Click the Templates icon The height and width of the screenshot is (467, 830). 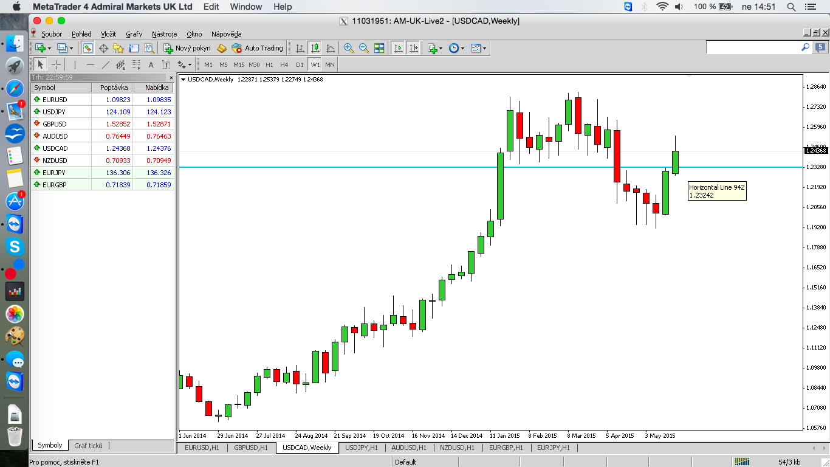[476, 48]
